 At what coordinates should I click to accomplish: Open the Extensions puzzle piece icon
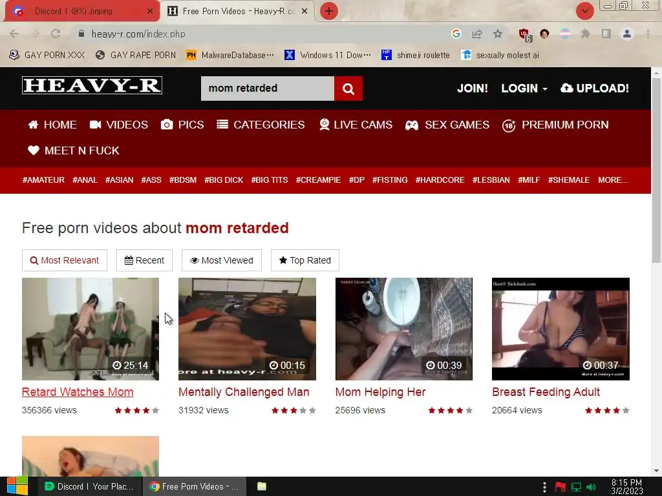tap(585, 34)
